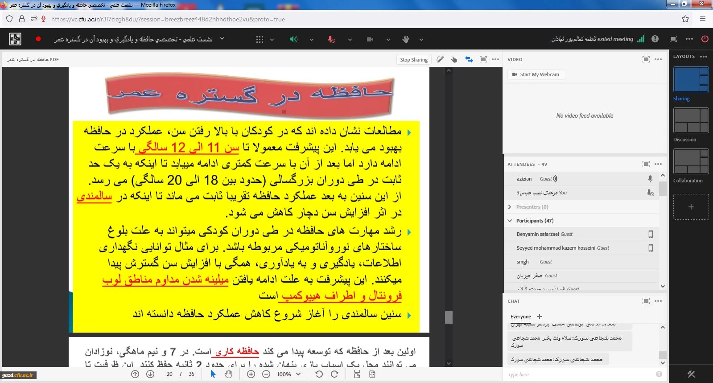This screenshot has width=713, height=383.
Task: Click the raise hand icon
Action: pos(405,39)
